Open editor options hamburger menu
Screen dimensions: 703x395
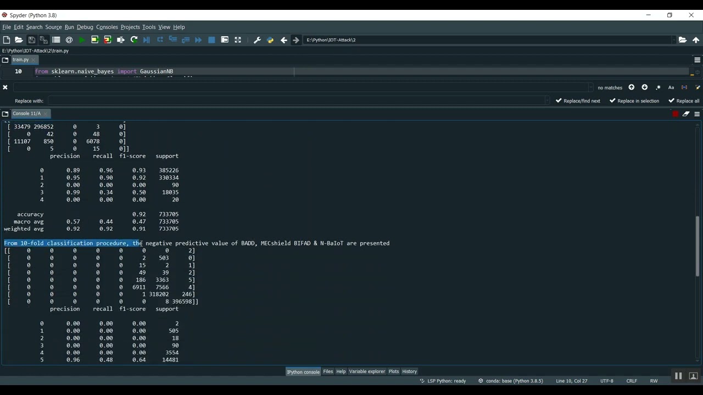click(698, 60)
